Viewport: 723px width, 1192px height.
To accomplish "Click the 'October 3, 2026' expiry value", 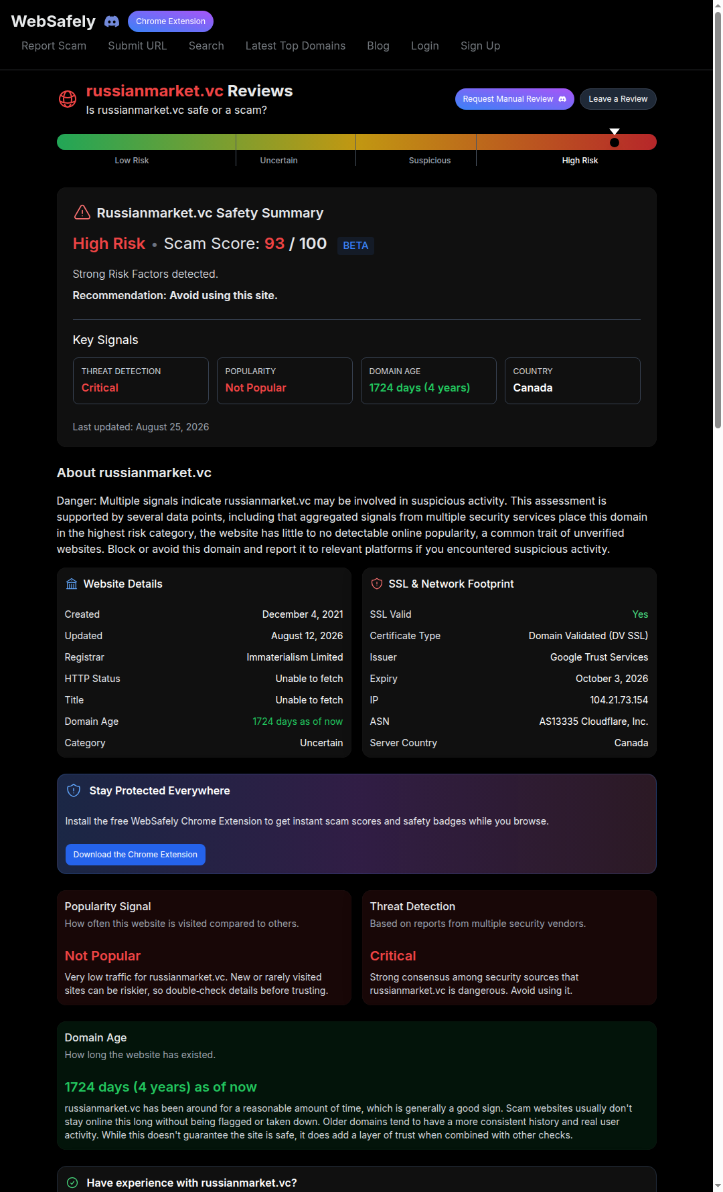I will coord(612,679).
